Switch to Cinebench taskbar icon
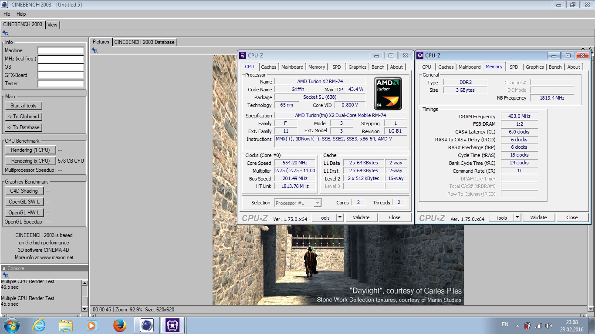 tap(146, 325)
